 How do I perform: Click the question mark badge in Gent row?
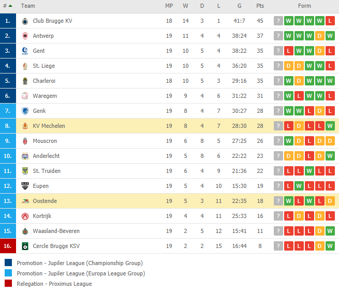coord(278,51)
